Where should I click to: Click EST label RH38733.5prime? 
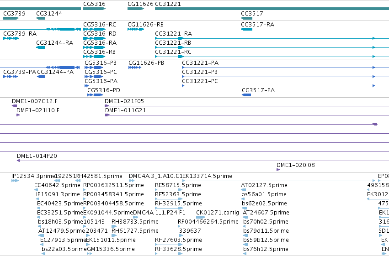tap(135, 222)
